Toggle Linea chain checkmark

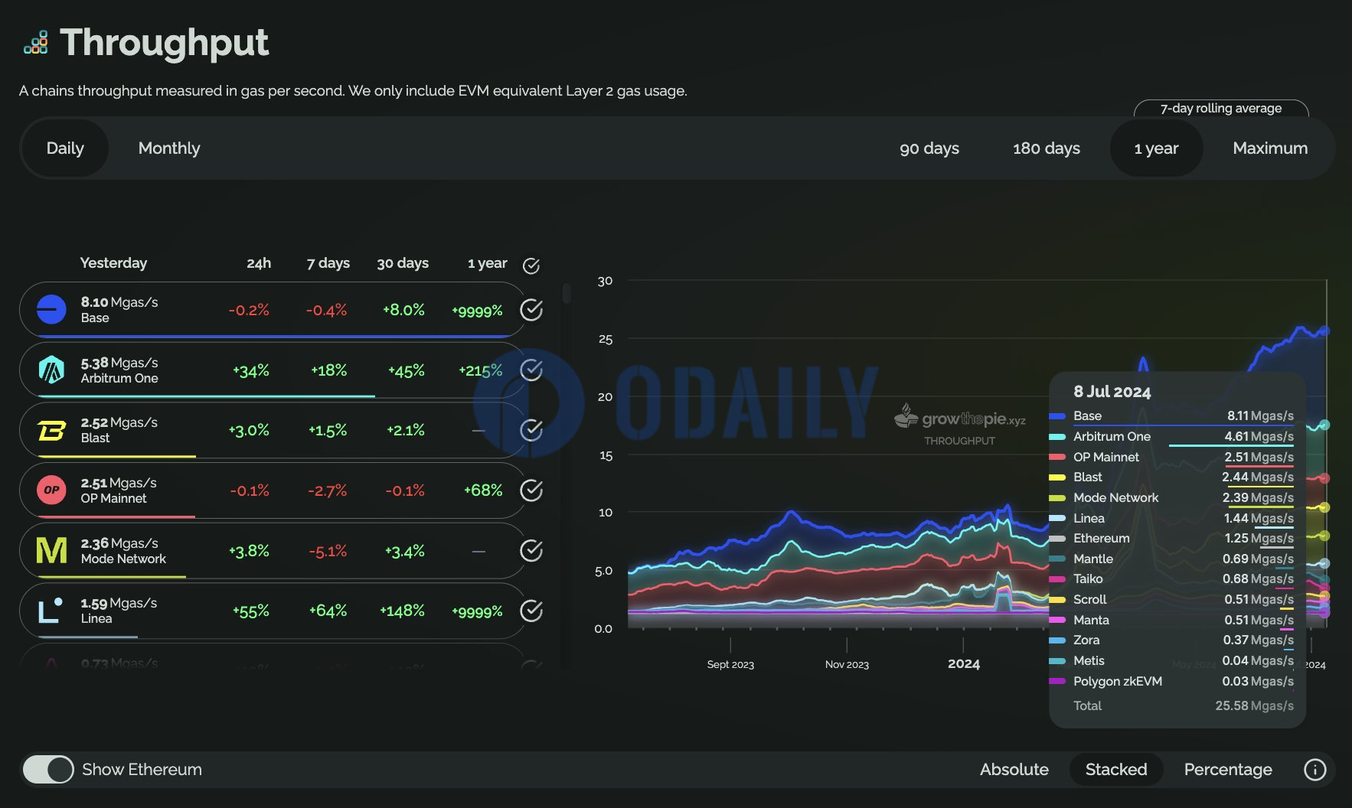click(x=531, y=611)
